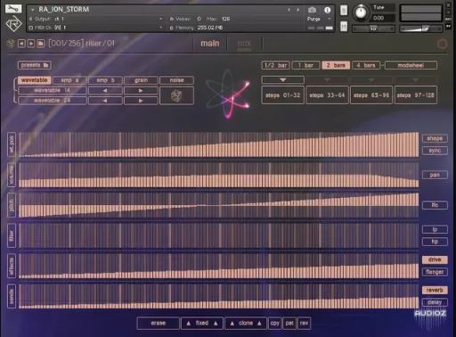456x337 pixels.
Task: Expand the marker above steps 01-32
Action: tap(282, 80)
